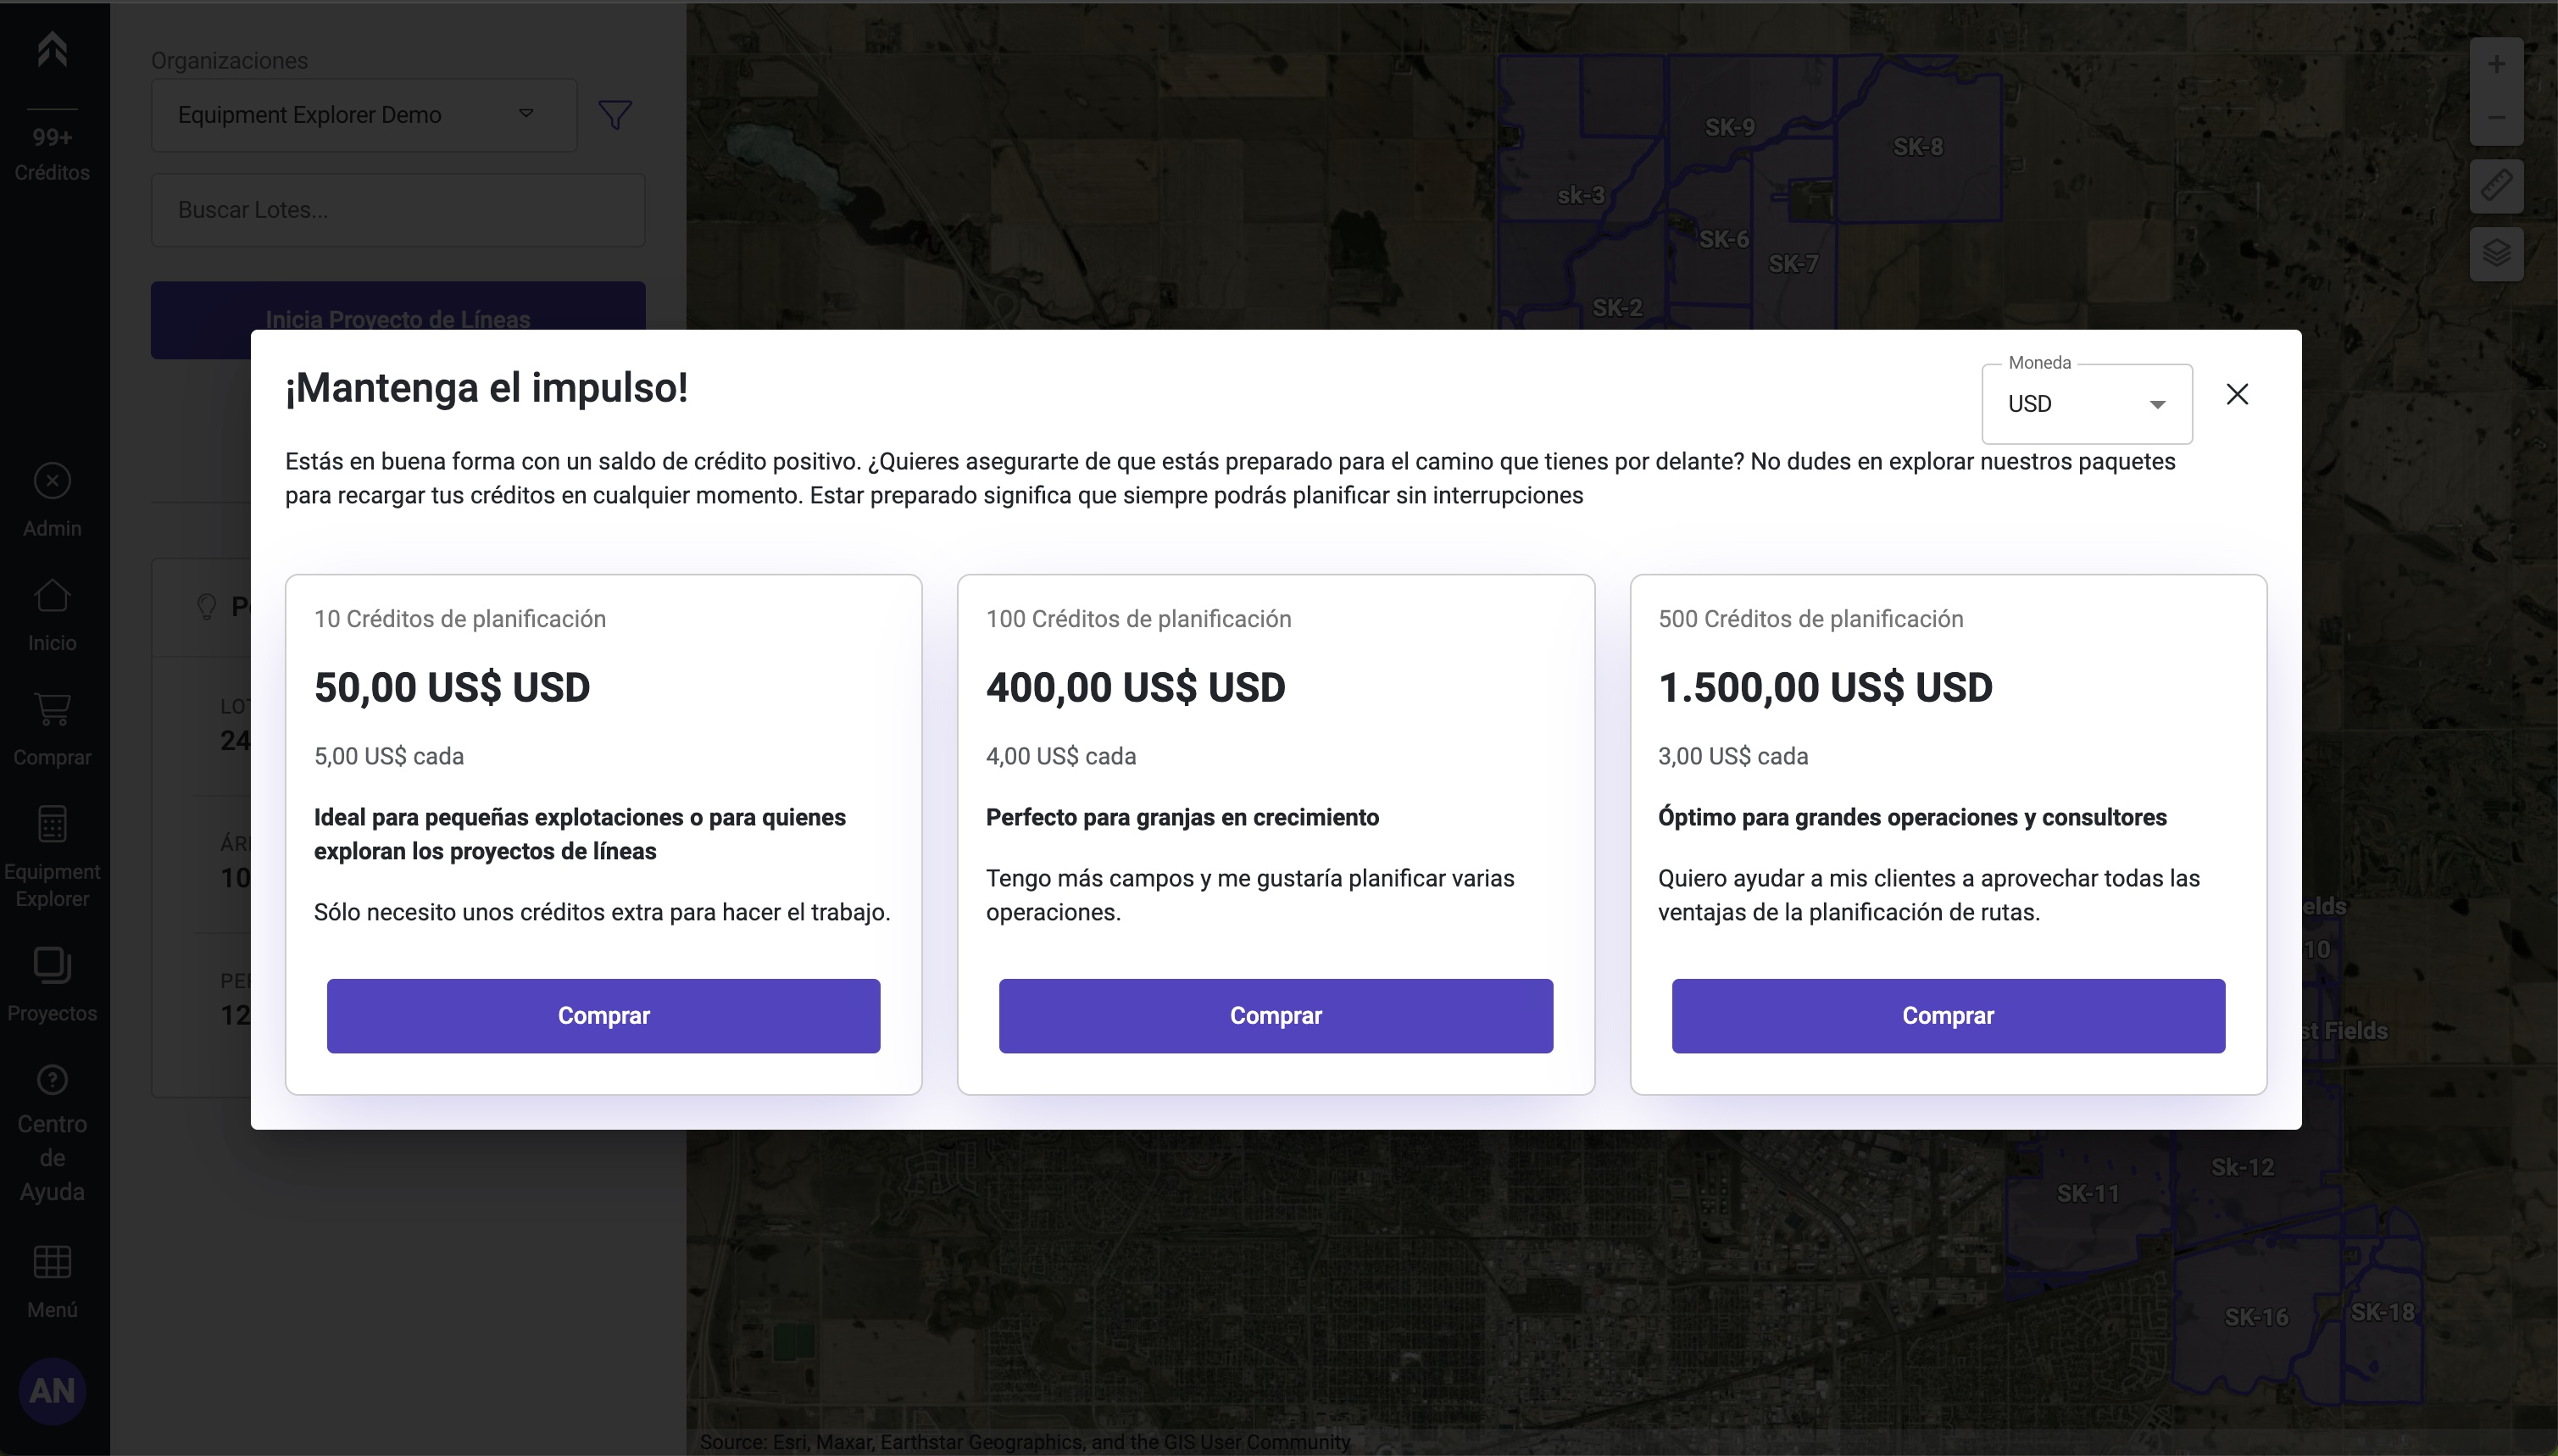
Task: Open the AN user avatar
Action: (52, 1390)
